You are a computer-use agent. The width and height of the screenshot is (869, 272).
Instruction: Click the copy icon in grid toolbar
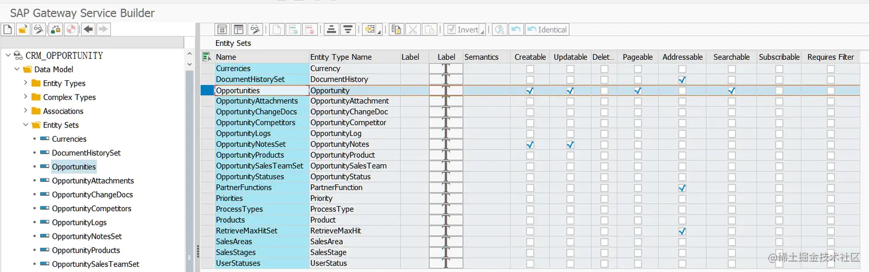pos(396,29)
